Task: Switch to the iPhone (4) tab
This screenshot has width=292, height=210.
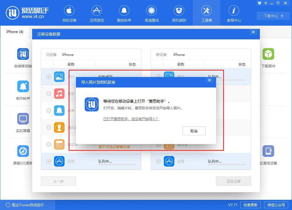Action: 15,32
